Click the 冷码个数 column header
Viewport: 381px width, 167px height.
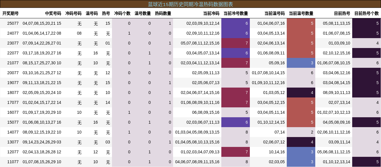tap(122, 13)
